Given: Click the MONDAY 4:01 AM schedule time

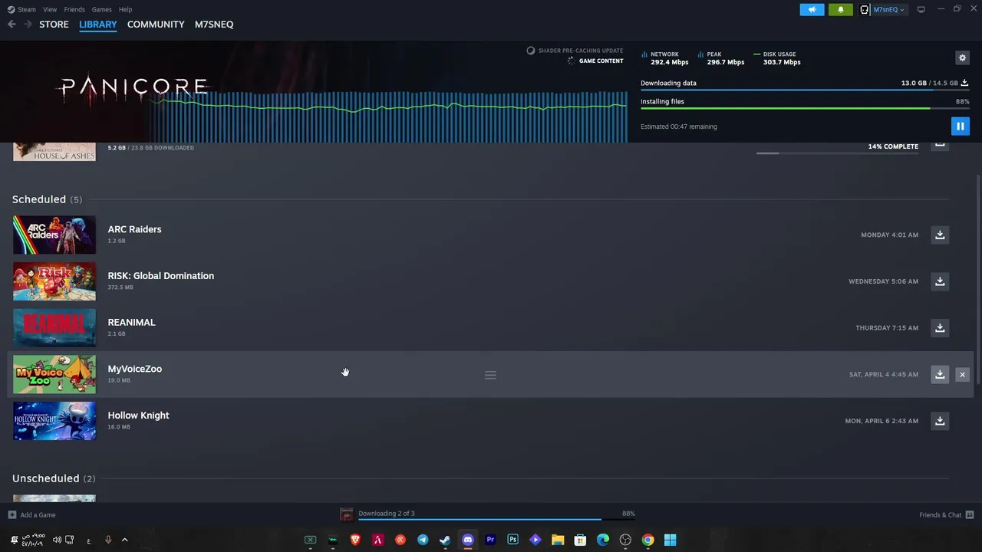Looking at the screenshot, I should pos(889,235).
